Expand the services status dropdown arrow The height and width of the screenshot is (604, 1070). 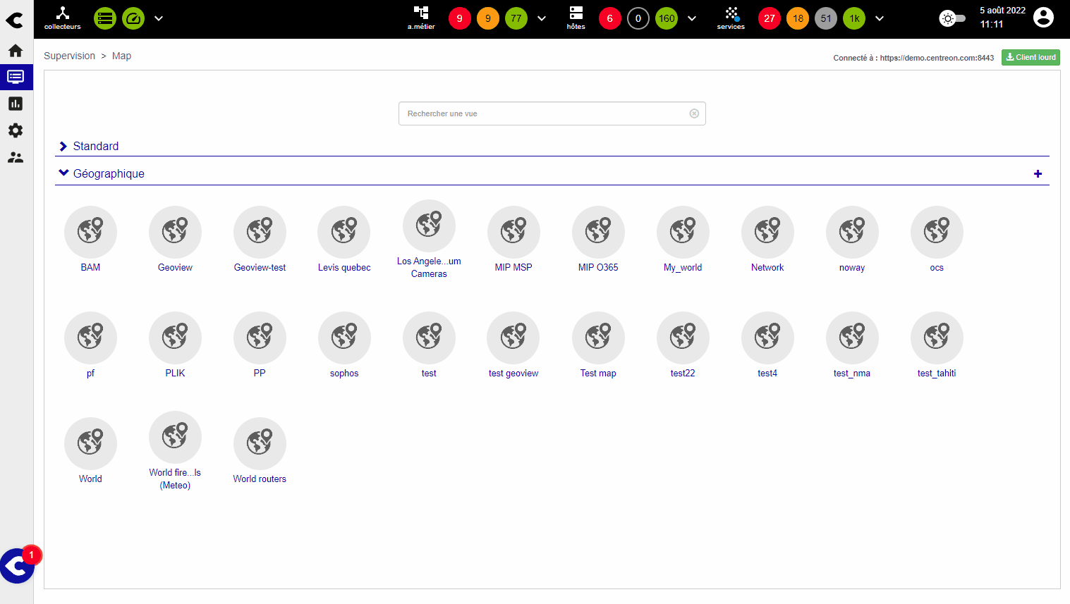coord(880,18)
